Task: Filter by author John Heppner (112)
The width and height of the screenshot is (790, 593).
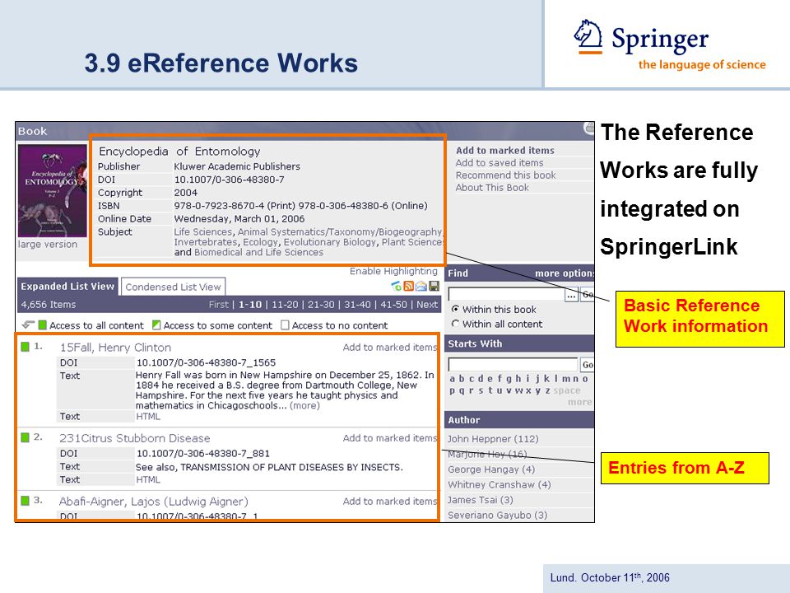Action: tap(493, 439)
